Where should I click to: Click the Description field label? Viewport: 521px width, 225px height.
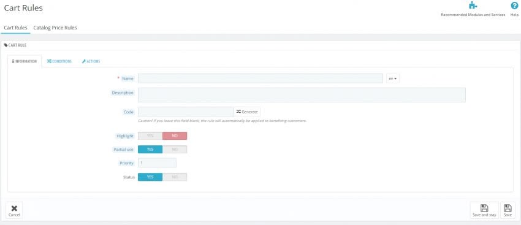point(123,93)
